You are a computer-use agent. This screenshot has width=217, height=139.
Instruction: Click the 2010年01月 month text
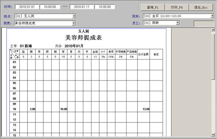74,46
